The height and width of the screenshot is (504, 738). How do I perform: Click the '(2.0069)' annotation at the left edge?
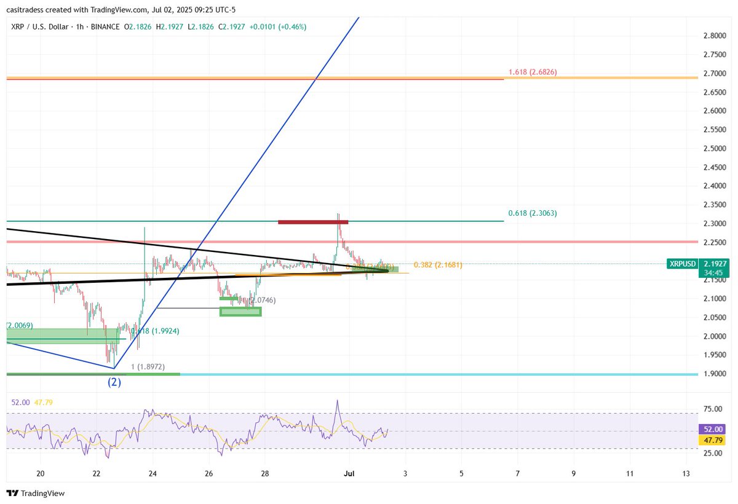coord(19,325)
